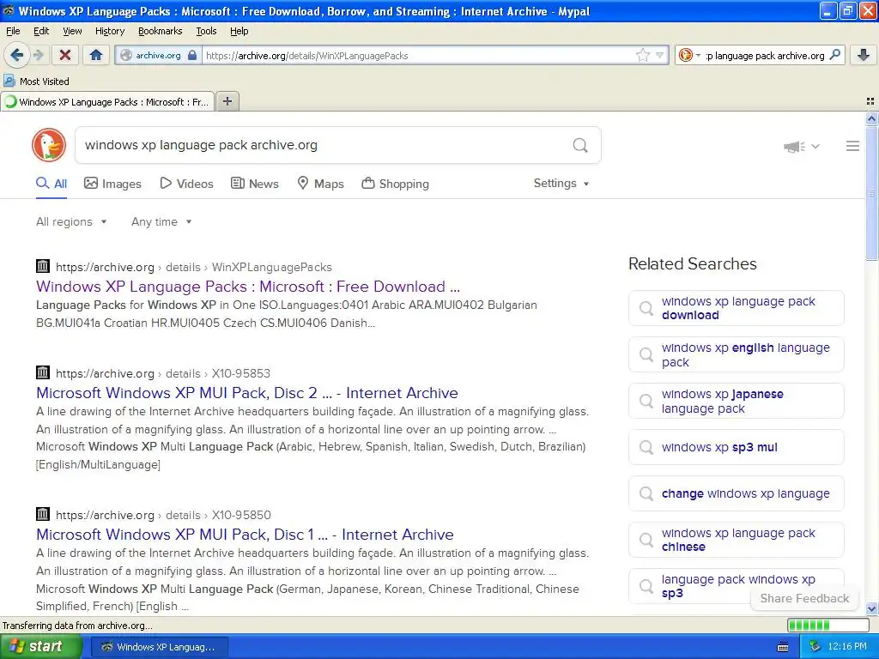Open a new tab with plus
Image resolution: width=879 pixels, height=659 pixels.
click(x=227, y=101)
